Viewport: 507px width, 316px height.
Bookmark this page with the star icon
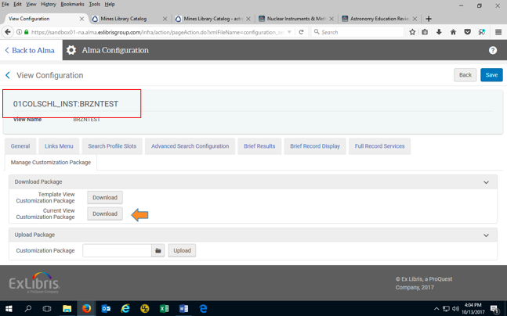412,32
